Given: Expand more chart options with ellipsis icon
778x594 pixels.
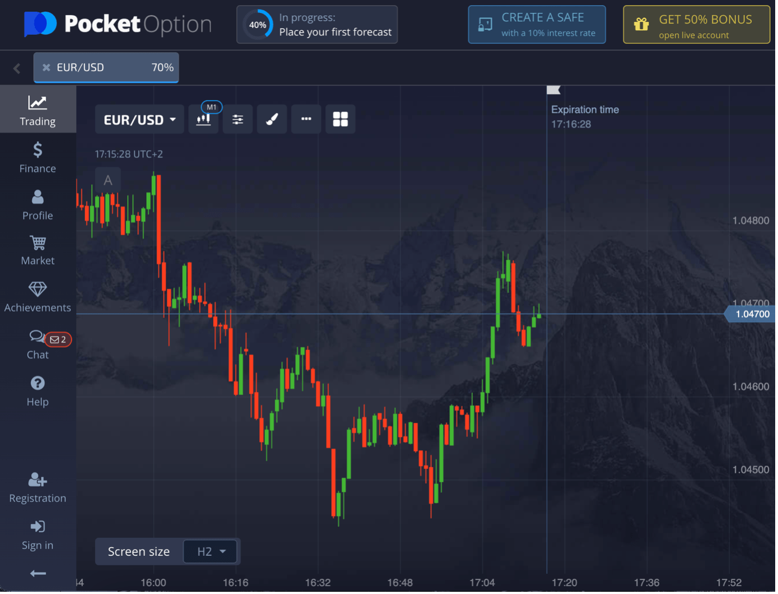Looking at the screenshot, I should point(306,119).
